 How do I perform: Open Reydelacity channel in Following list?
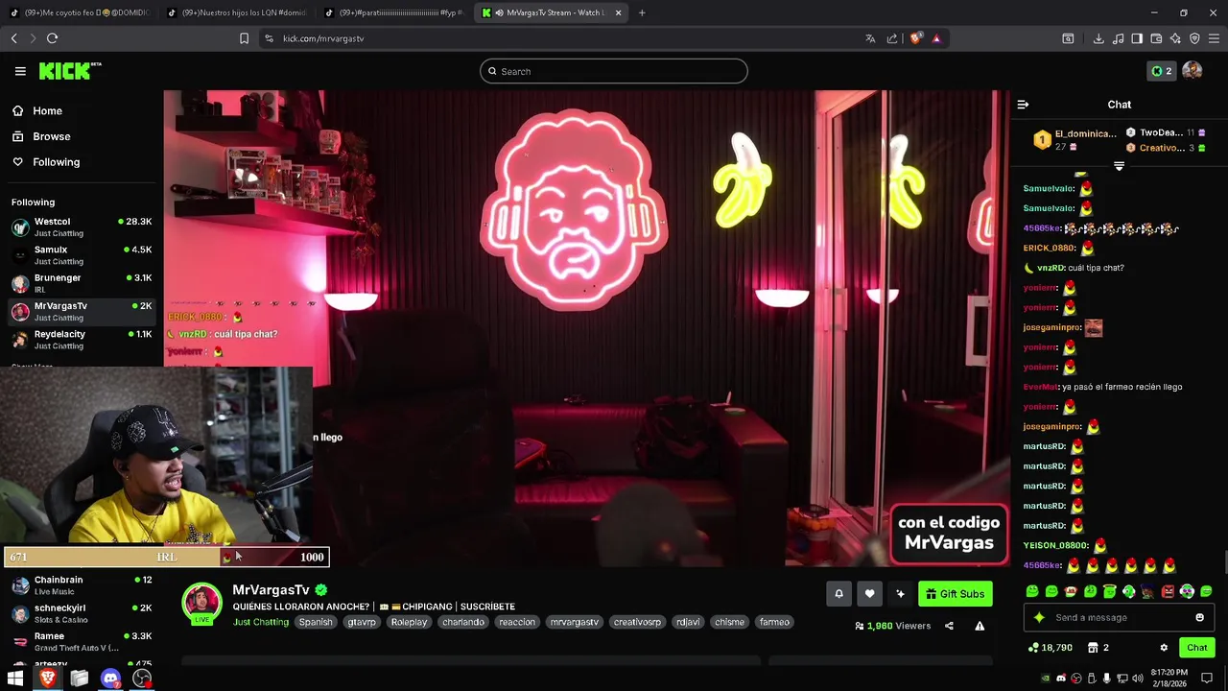pos(82,340)
